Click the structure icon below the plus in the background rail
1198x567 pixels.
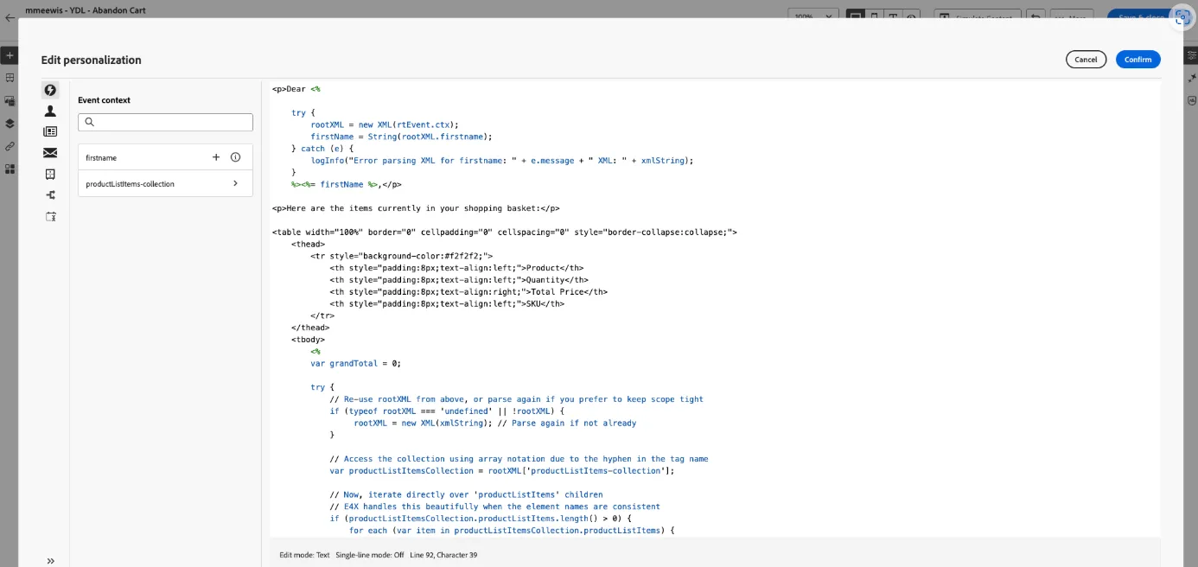click(10, 78)
